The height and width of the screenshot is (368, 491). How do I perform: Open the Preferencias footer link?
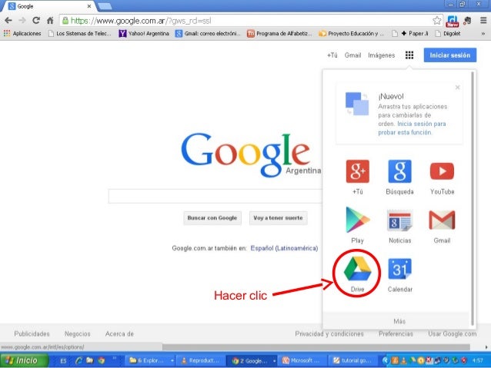tap(396, 333)
